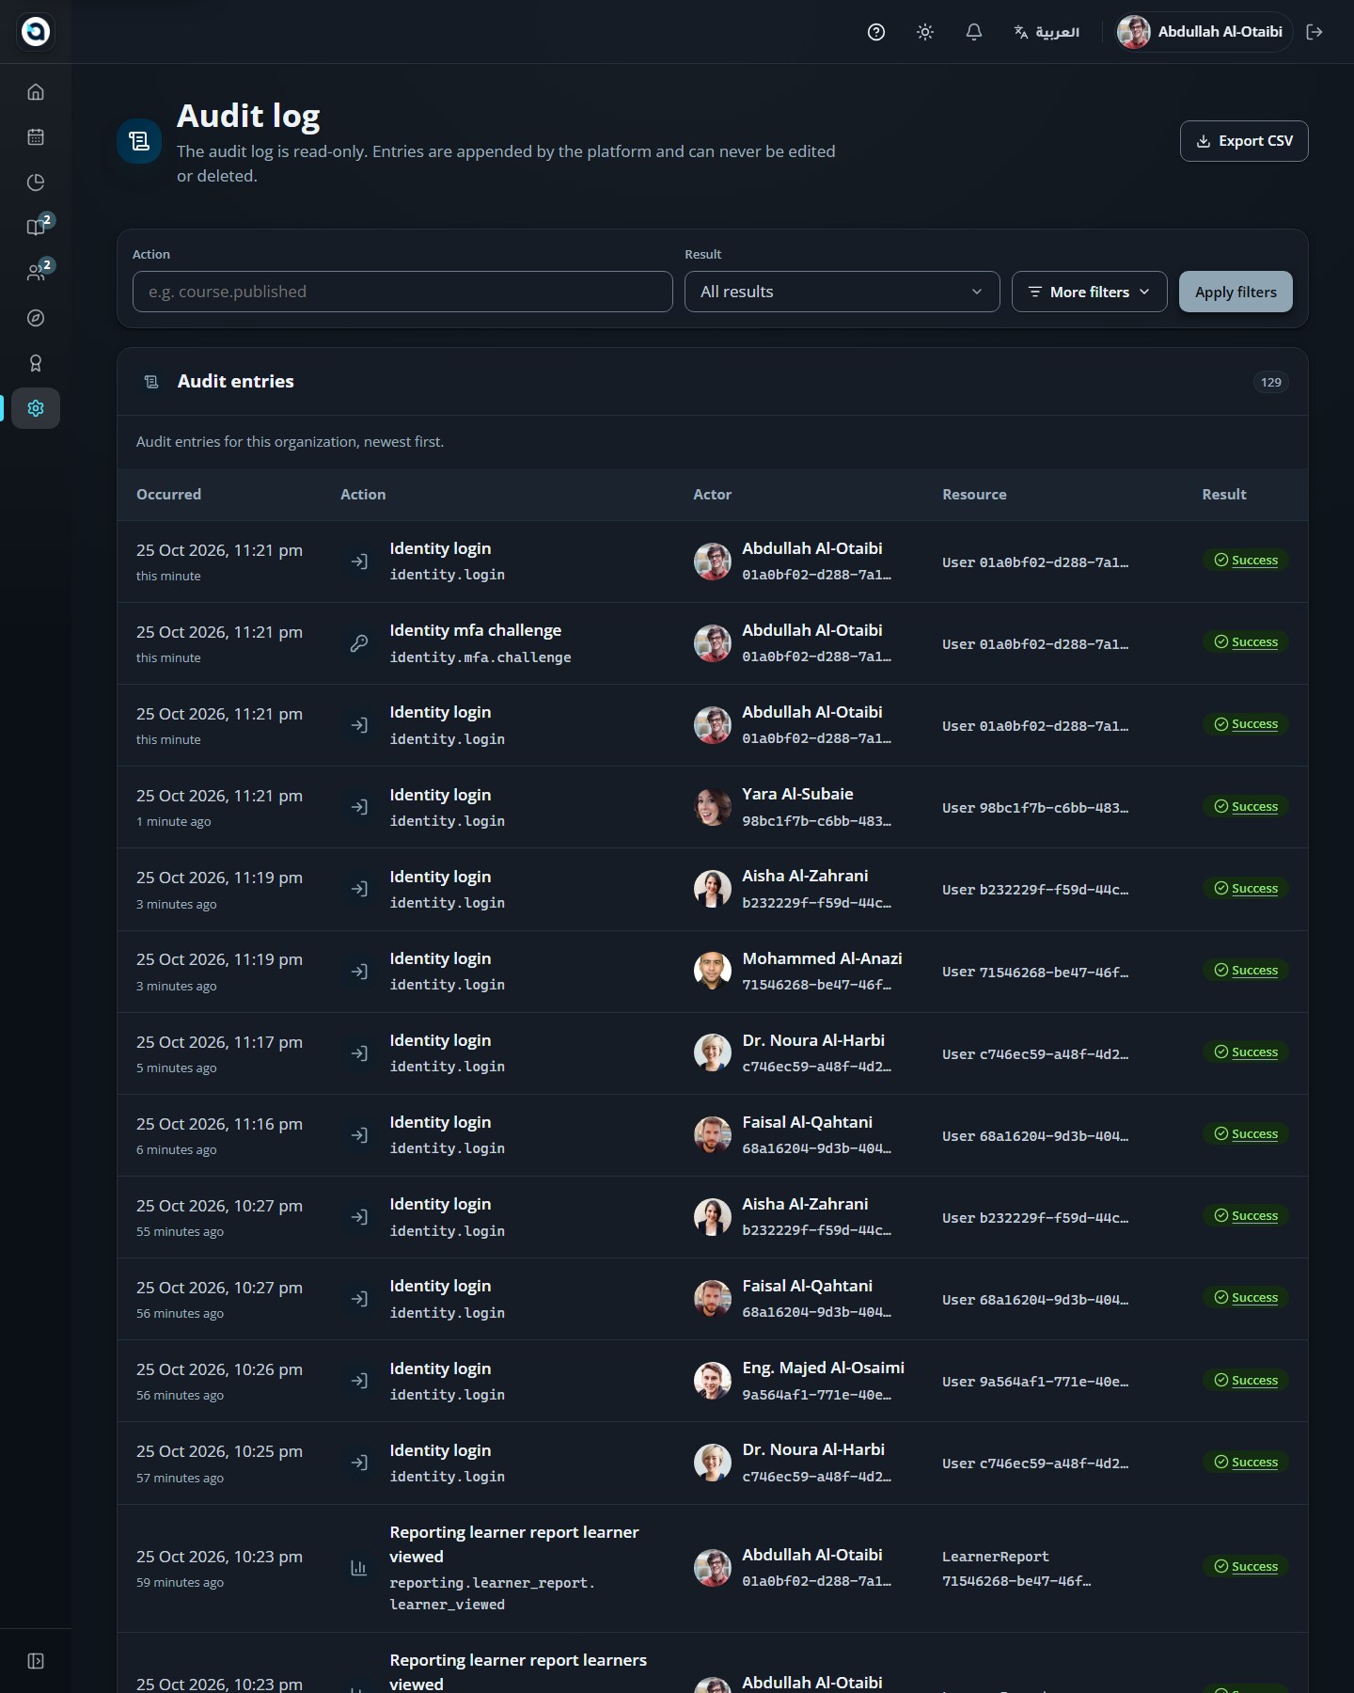The height and width of the screenshot is (1693, 1354).
Task: Click the LearnerReport resource cell
Action: tap(1016, 1569)
